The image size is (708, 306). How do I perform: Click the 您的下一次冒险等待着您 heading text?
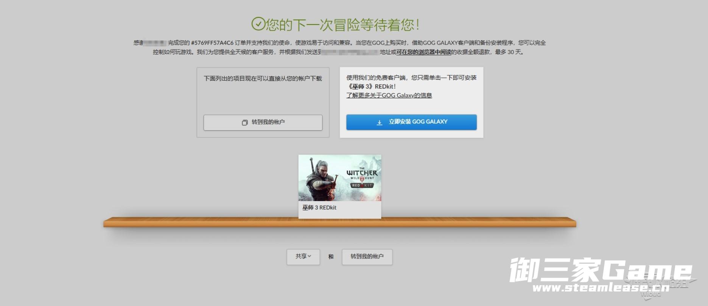pos(342,25)
